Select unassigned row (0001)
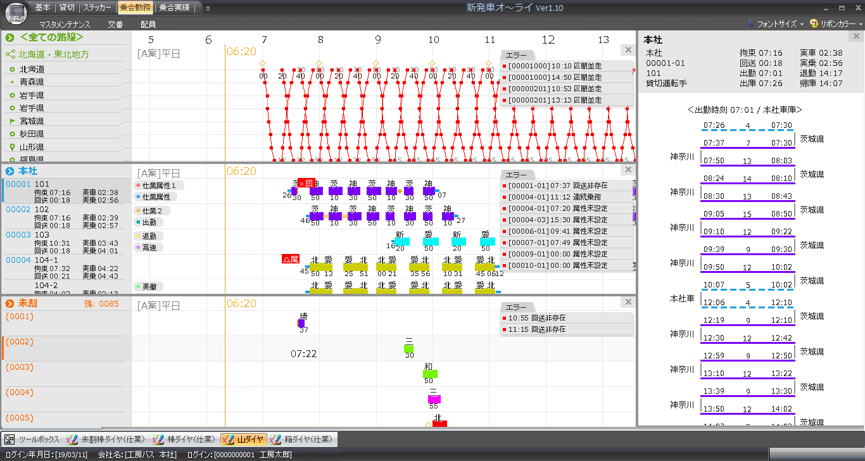865x461 pixels. click(x=65, y=323)
